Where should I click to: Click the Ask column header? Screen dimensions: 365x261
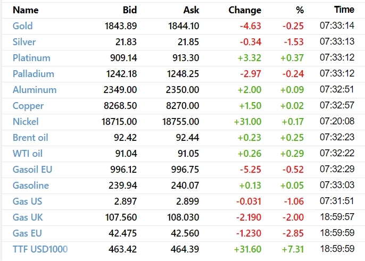coord(190,10)
